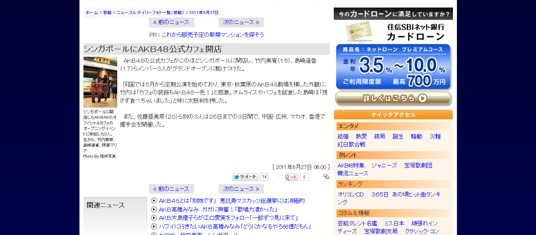This screenshot has height=235, width=536.
Task: Click the 金利 3.5%〜10.0% loan ad panel
Action: (x=393, y=67)
